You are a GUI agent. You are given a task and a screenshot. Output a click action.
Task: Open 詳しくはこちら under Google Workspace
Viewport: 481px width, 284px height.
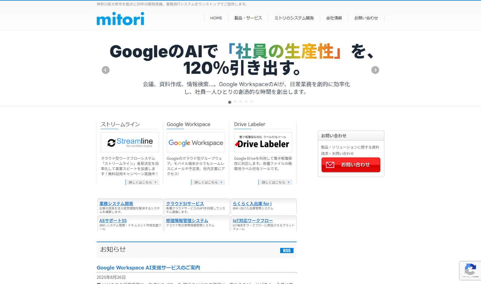[208, 182]
